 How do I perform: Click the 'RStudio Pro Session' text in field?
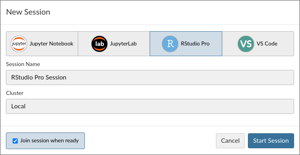[x=39, y=77]
